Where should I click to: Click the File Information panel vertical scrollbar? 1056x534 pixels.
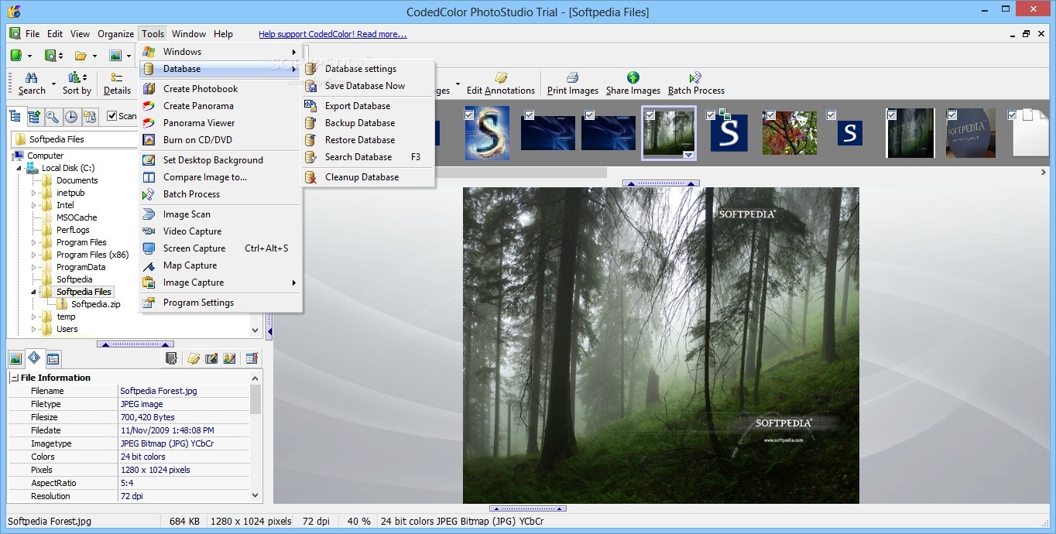[255, 399]
